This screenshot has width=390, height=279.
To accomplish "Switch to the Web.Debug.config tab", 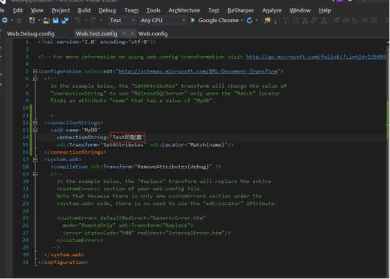I will click(x=31, y=34).
